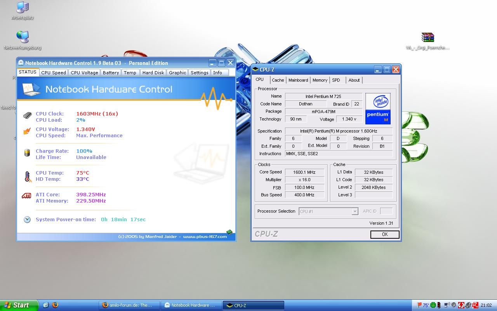Viewport: 497px width, 311px height.
Task: Open the Settings tab in NHC
Action: 200,73
